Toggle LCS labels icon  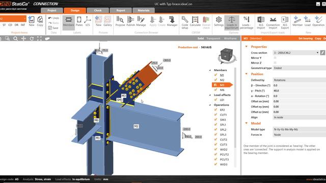[88, 21]
